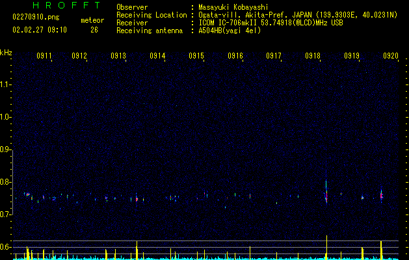The height and width of the screenshot is (260, 409).
Task: Click the strongest meteor echo after 0918
Action: click(x=326, y=192)
